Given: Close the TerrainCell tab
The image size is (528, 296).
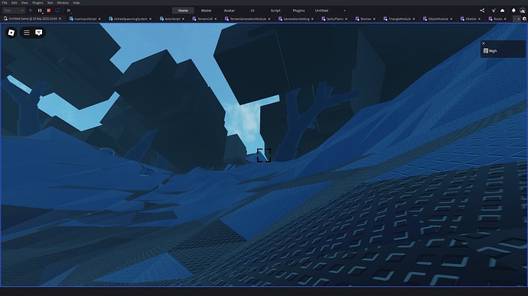Looking at the screenshot, I should pos(216,19).
